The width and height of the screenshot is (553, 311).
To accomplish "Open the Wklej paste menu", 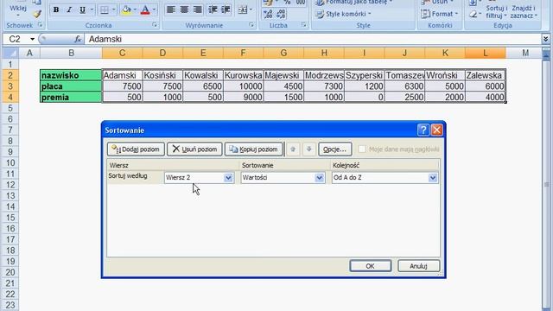I will click(18, 10).
